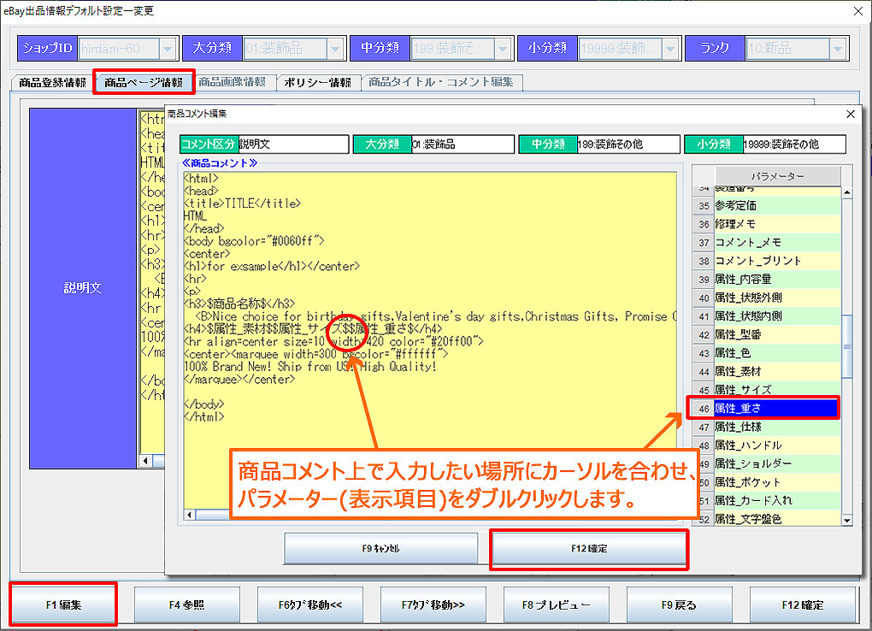Click the F9 キャンセル button
The height and width of the screenshot is (631, 872).
(x=380, y=549)
